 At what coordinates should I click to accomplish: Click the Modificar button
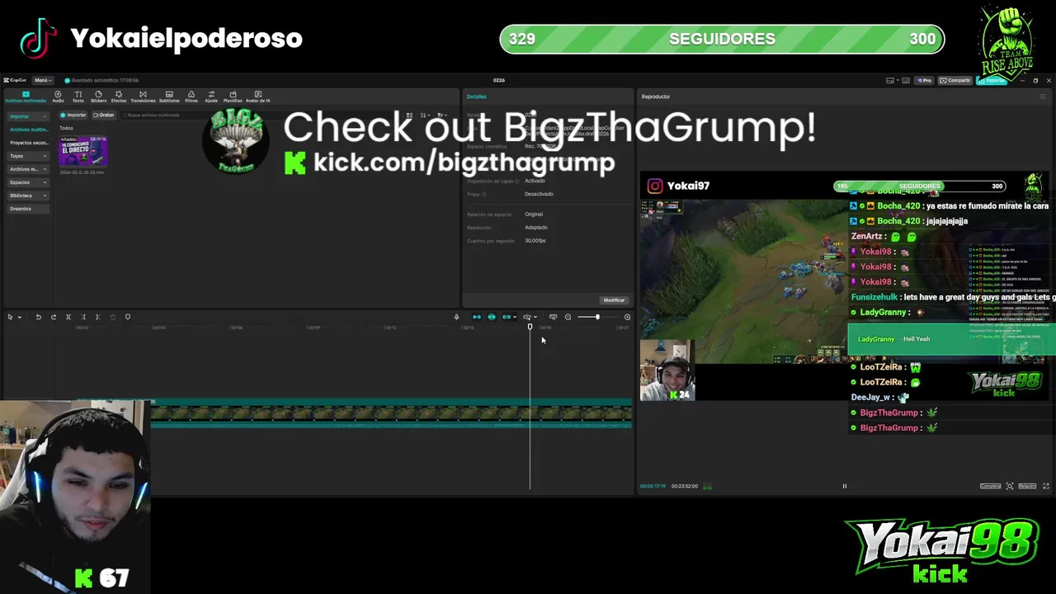click(614, 300)
